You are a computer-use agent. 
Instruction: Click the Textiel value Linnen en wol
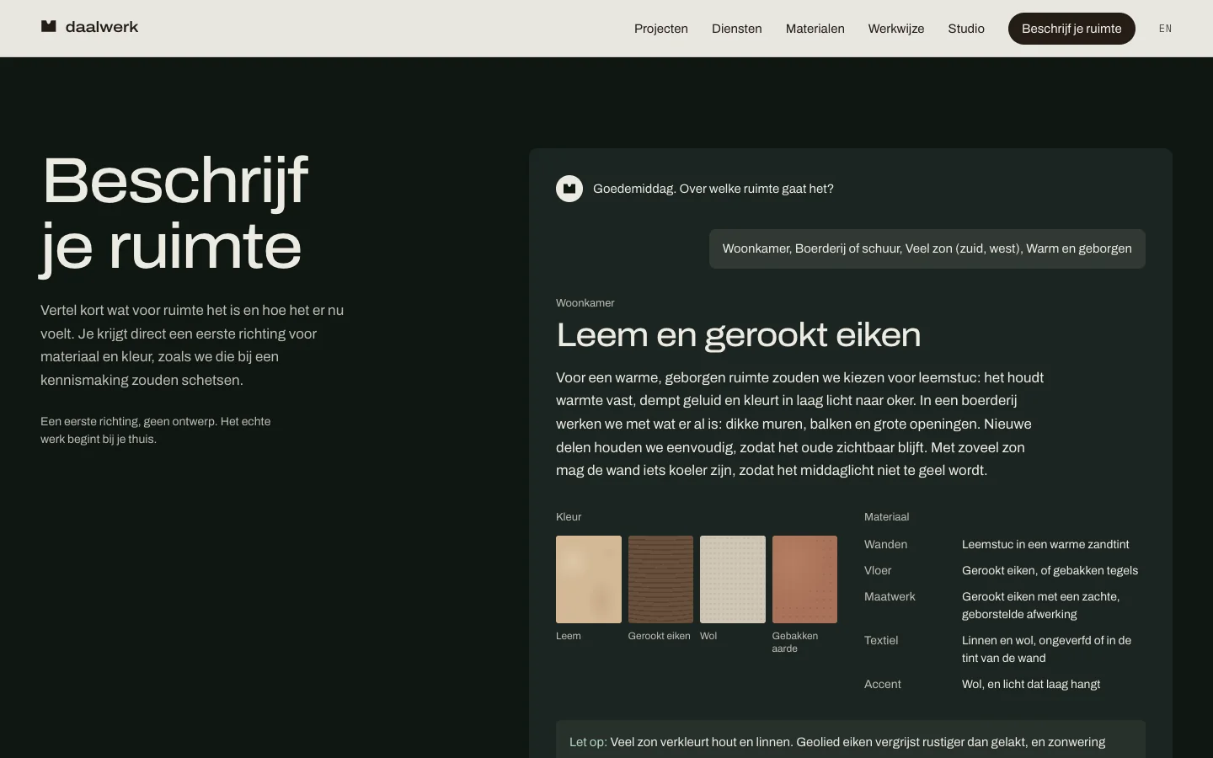click(x=1047, y=649)
